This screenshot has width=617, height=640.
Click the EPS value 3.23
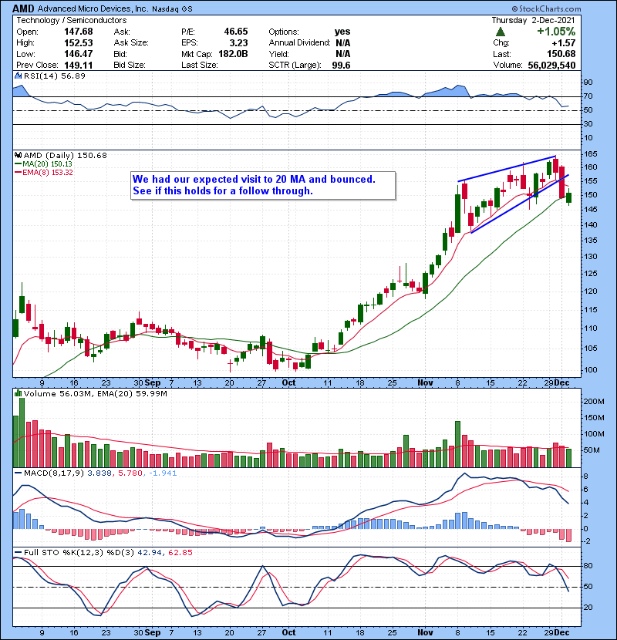(x=238, y=43)
